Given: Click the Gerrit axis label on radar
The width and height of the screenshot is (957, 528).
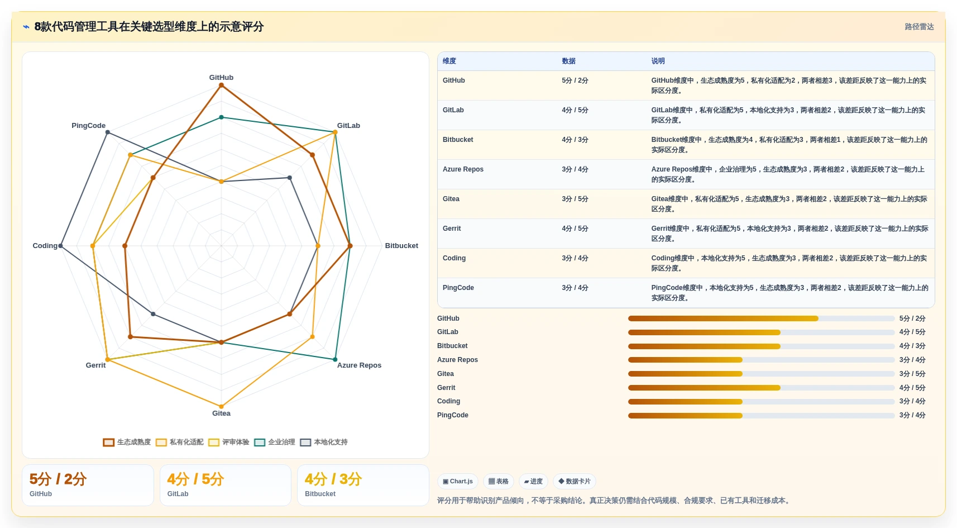Looking at the screenshot, I should (x=95, y=365).
